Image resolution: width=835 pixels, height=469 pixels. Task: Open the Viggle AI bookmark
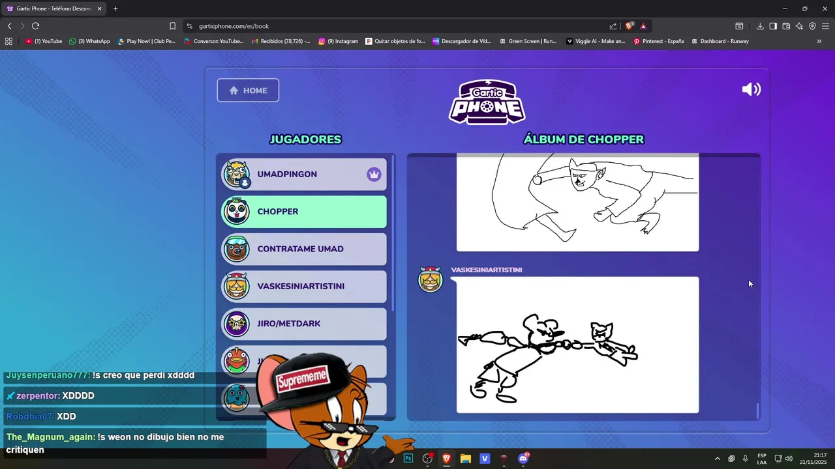pyautogui.click(x=596, y=41)
